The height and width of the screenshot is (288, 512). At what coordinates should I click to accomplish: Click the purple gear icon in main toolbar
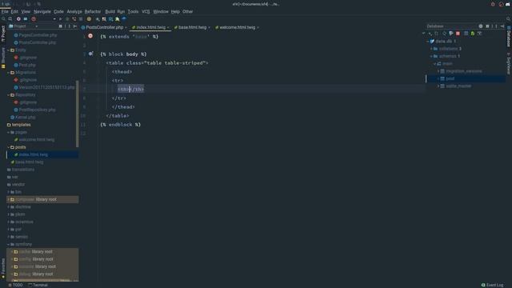click(18, 19)
